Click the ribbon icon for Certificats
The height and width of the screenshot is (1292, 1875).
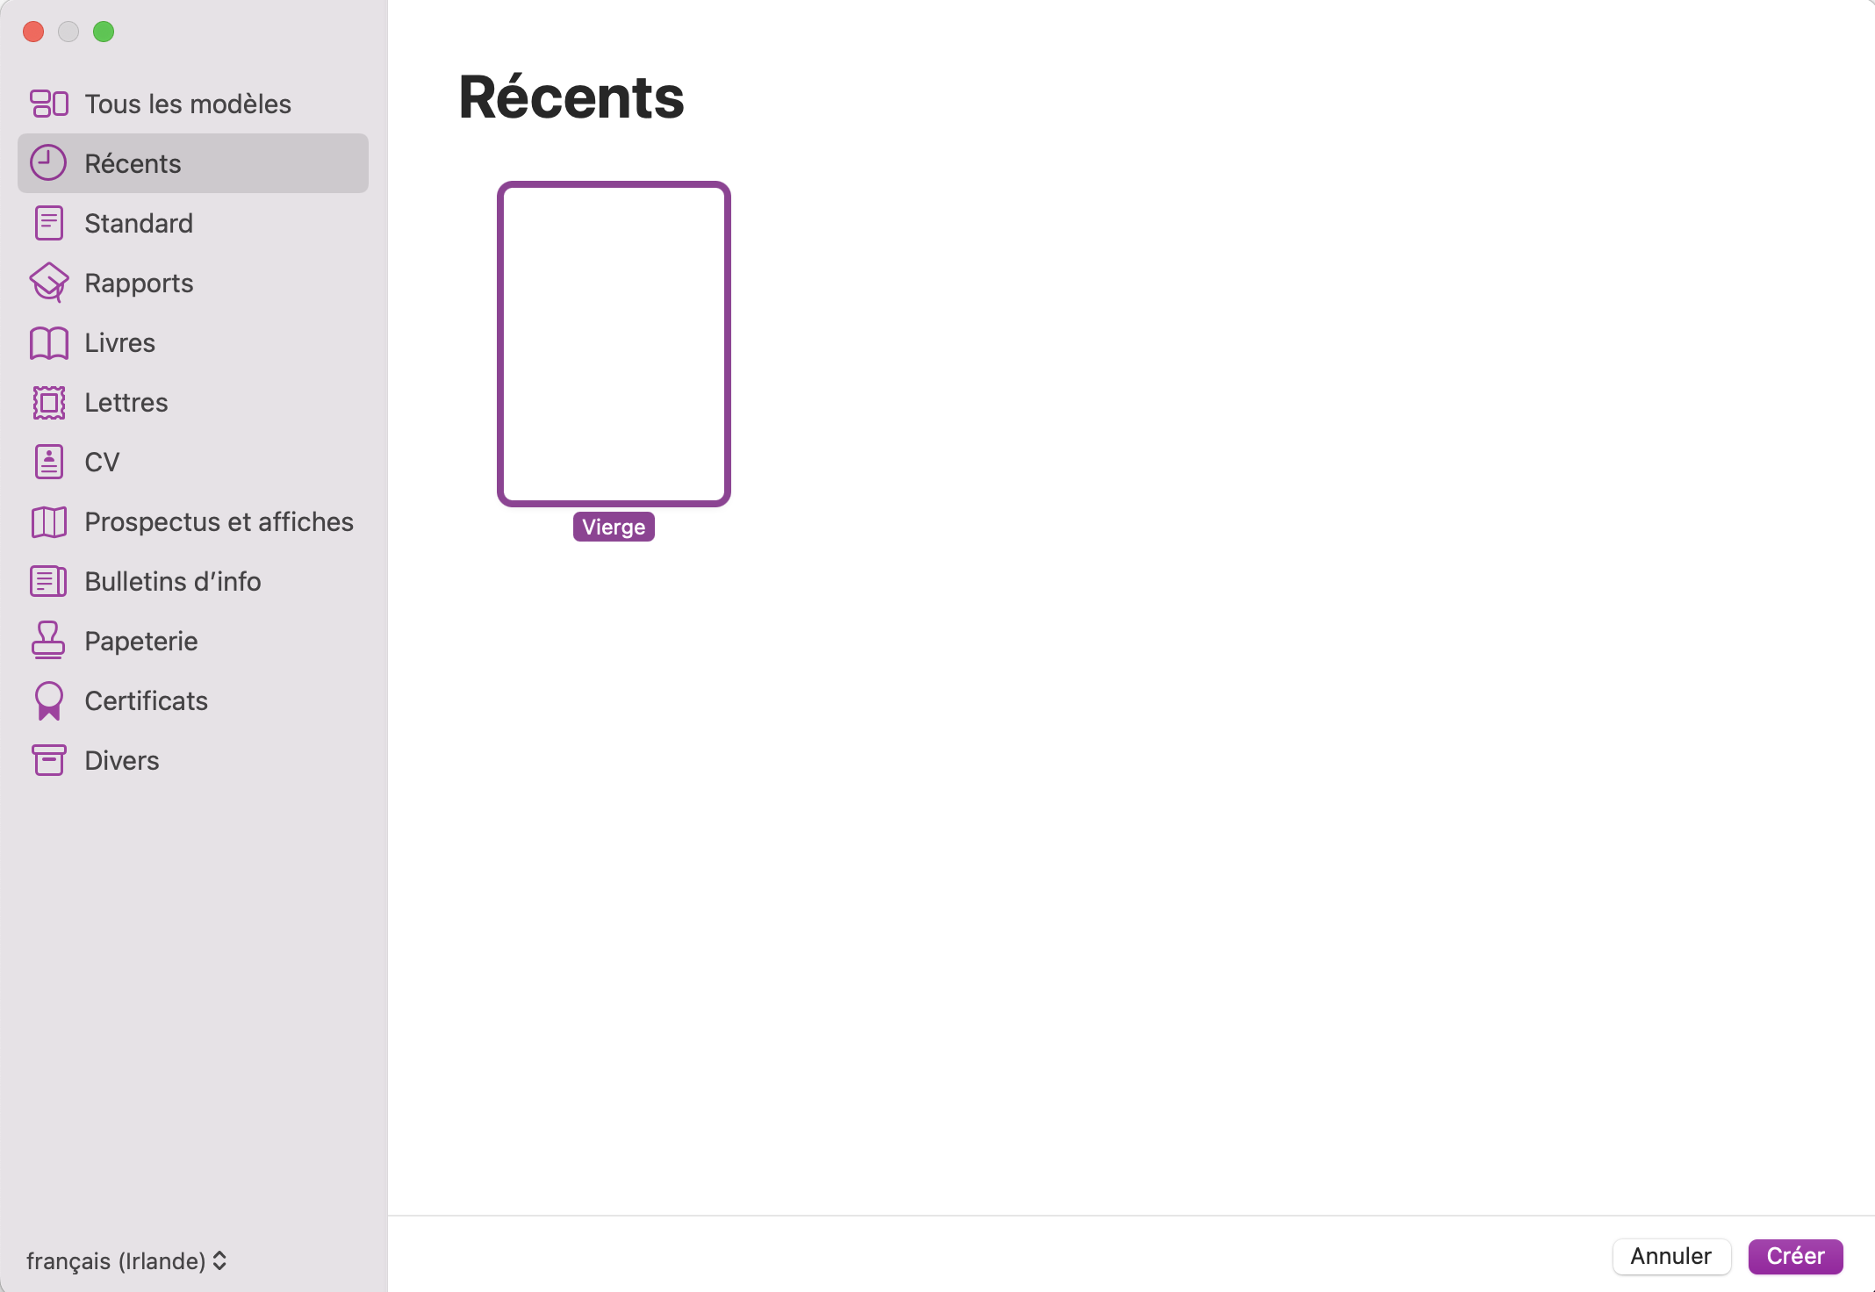tap(49, 700)
